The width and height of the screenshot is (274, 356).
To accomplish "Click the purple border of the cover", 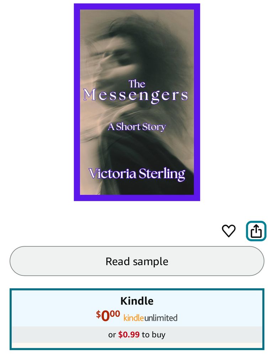I will tap(137, 6).
